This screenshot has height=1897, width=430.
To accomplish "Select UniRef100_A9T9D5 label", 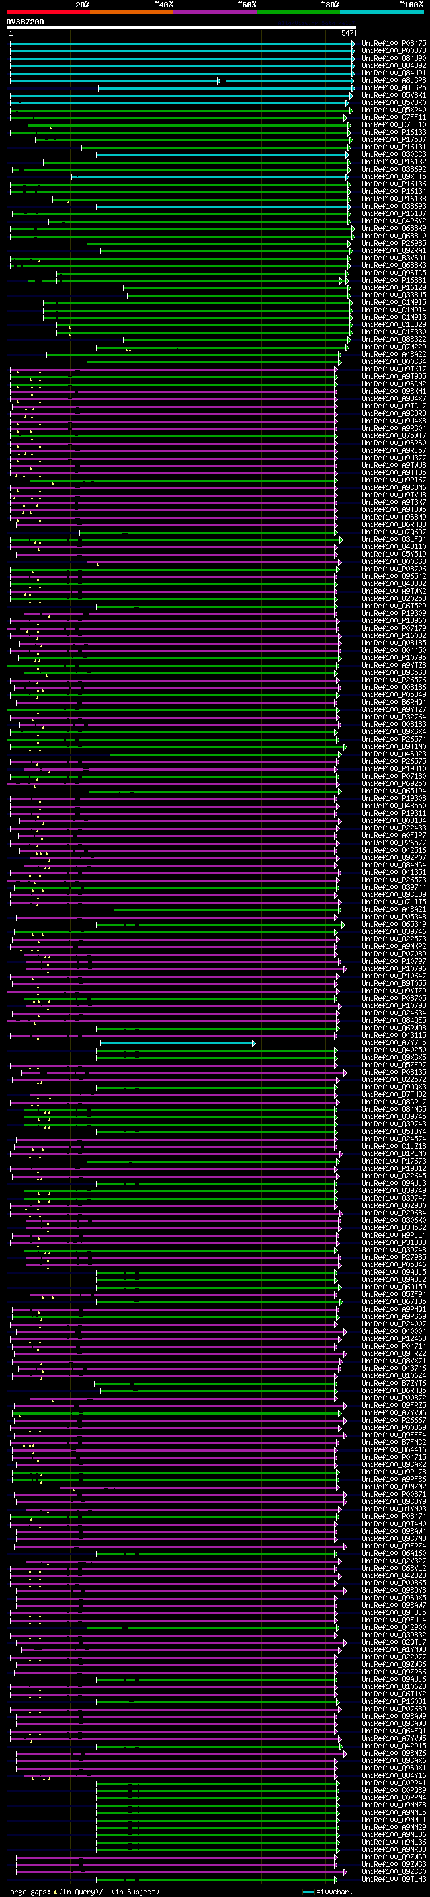I will coord(394,376).
